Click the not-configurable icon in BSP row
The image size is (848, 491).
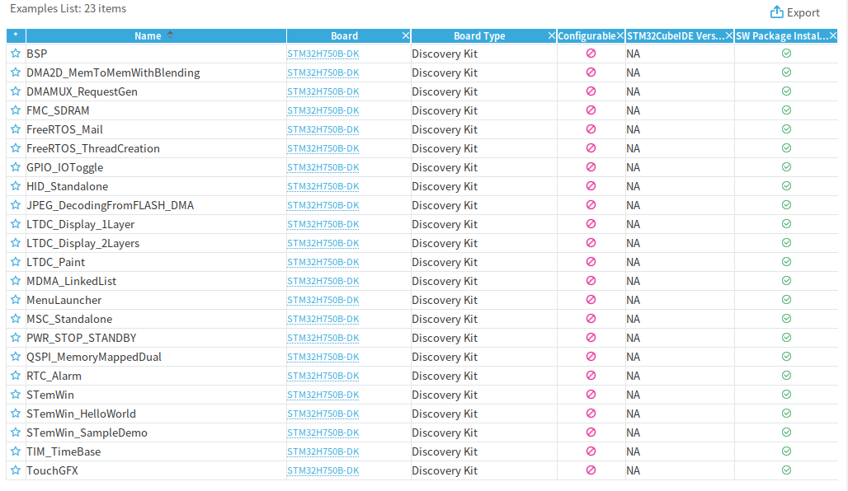point(591,54)
